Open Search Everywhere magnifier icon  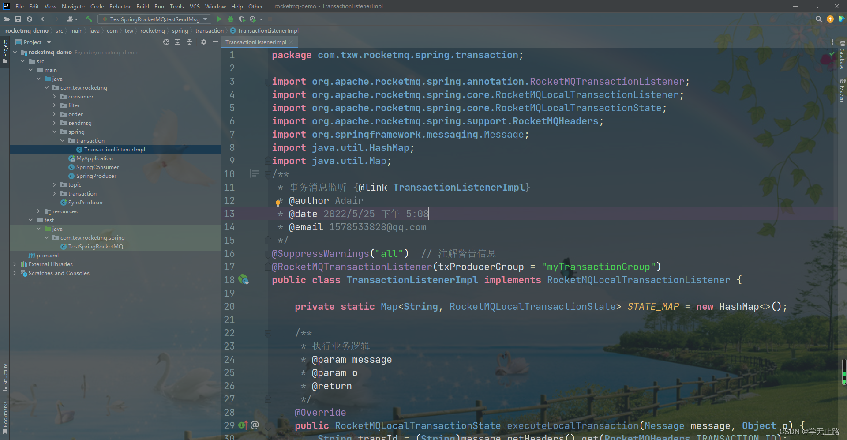[x=819, y=19]
